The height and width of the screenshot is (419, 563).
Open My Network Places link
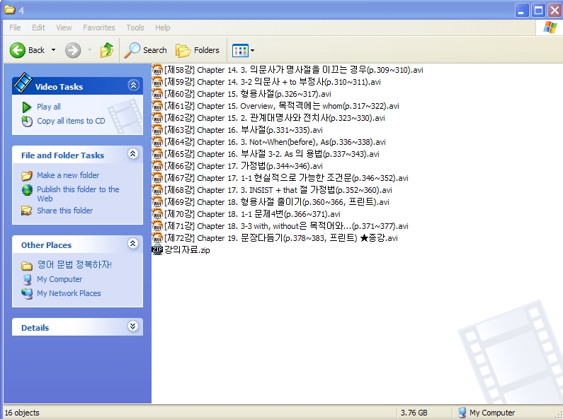pos(69,293)
